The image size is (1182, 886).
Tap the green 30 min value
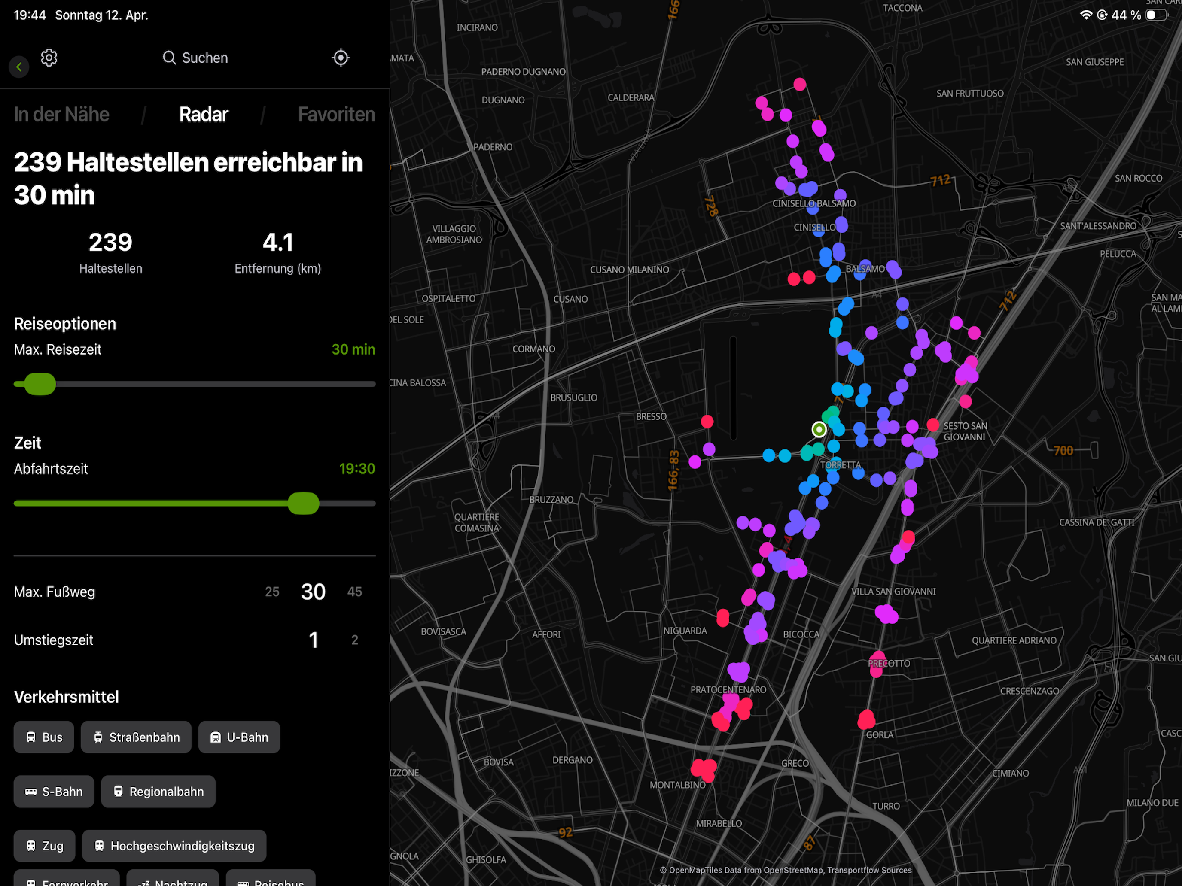coord(353,349)
